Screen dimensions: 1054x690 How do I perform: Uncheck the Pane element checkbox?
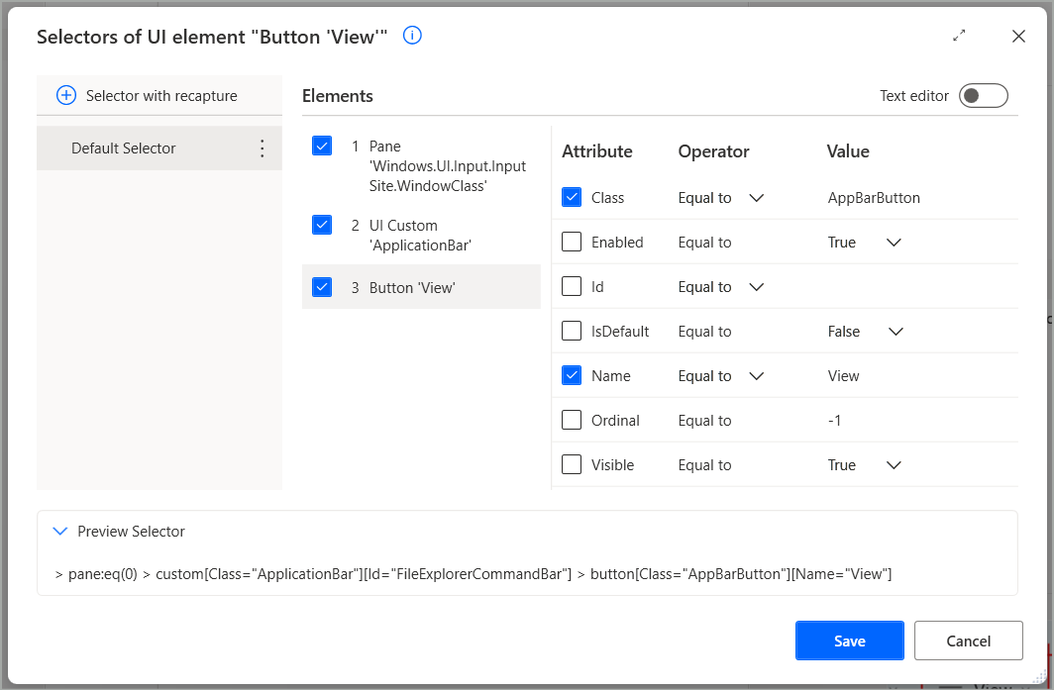tap(322, 147)
